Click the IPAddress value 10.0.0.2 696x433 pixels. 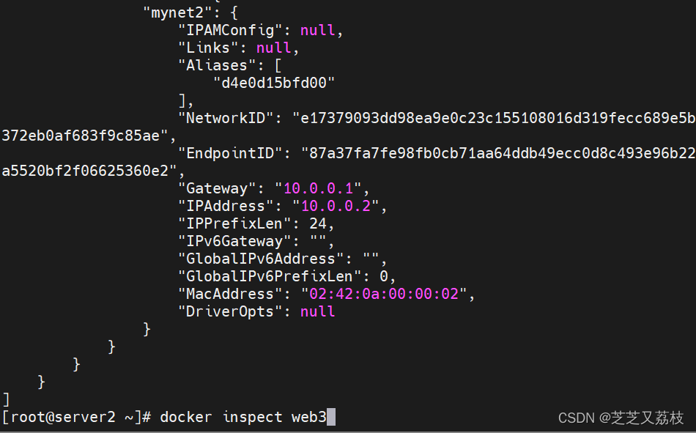336,206
